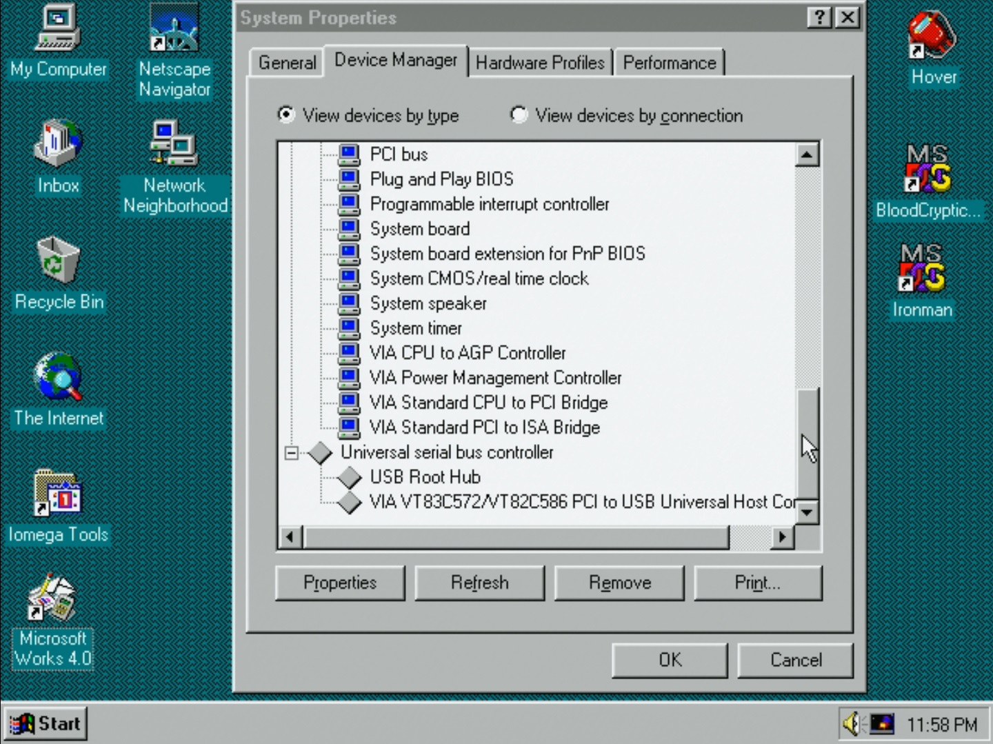This screenshot has width=993, height=744.
Task: Select The Internet desktop icon
Action: click(58, 376)
